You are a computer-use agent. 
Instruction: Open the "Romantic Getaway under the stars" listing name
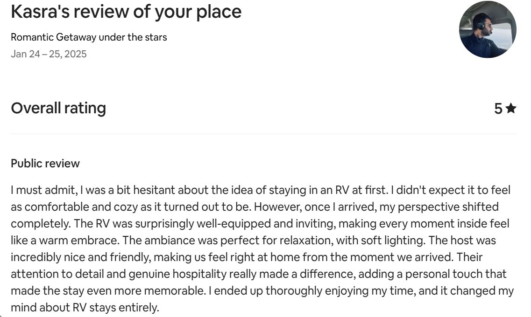pos(89,37)
